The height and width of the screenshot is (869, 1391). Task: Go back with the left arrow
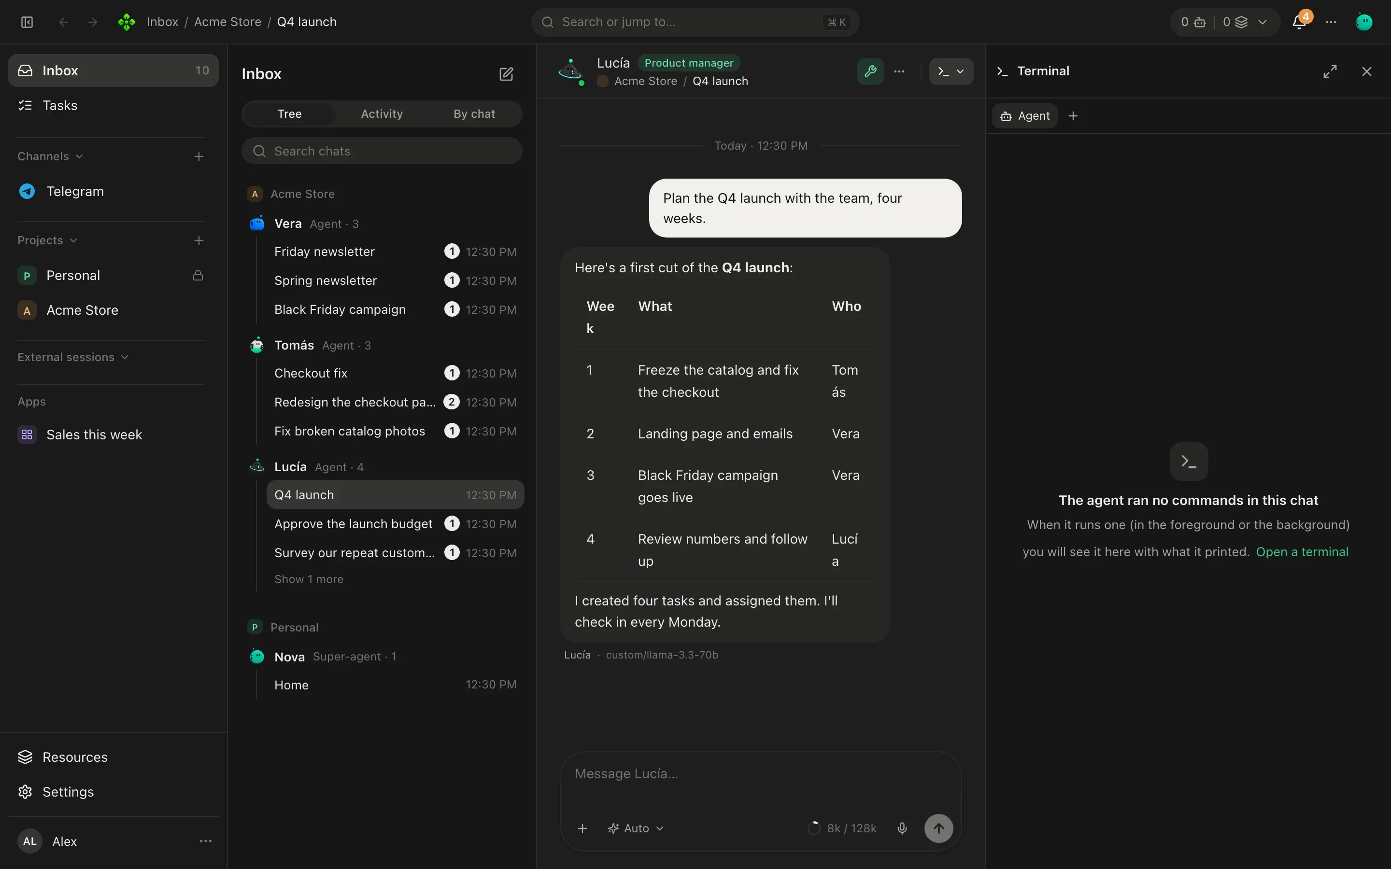[64, 22]
